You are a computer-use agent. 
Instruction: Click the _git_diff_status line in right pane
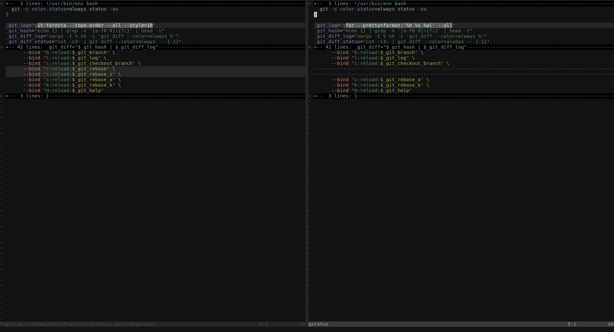click(x=402, y=42)
